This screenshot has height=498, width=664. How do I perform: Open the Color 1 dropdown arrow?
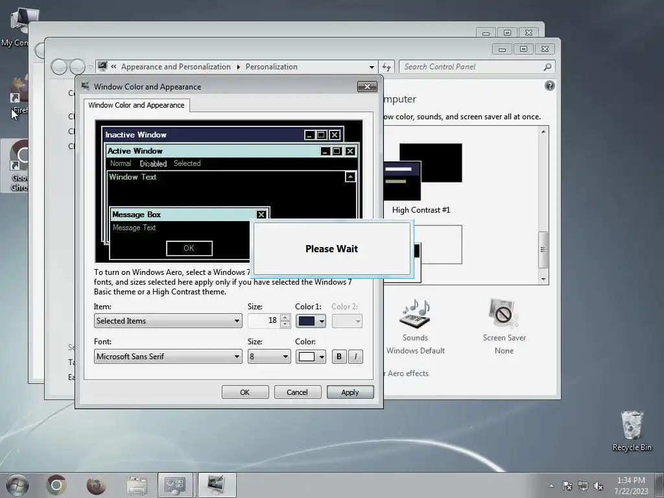[322, 322]
